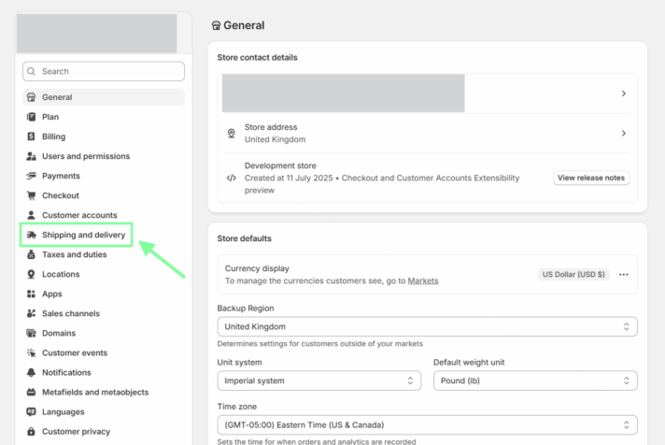This screenshot has width=665, height=445.
Task: Click View release notes button
Action: [x=591, y=178]
